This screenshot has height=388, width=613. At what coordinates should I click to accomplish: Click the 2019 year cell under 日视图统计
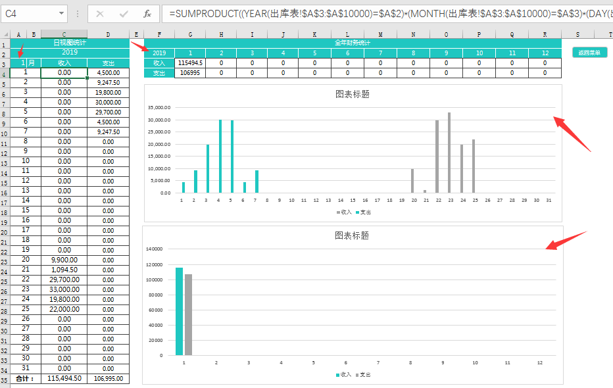[x=70, y=53]
